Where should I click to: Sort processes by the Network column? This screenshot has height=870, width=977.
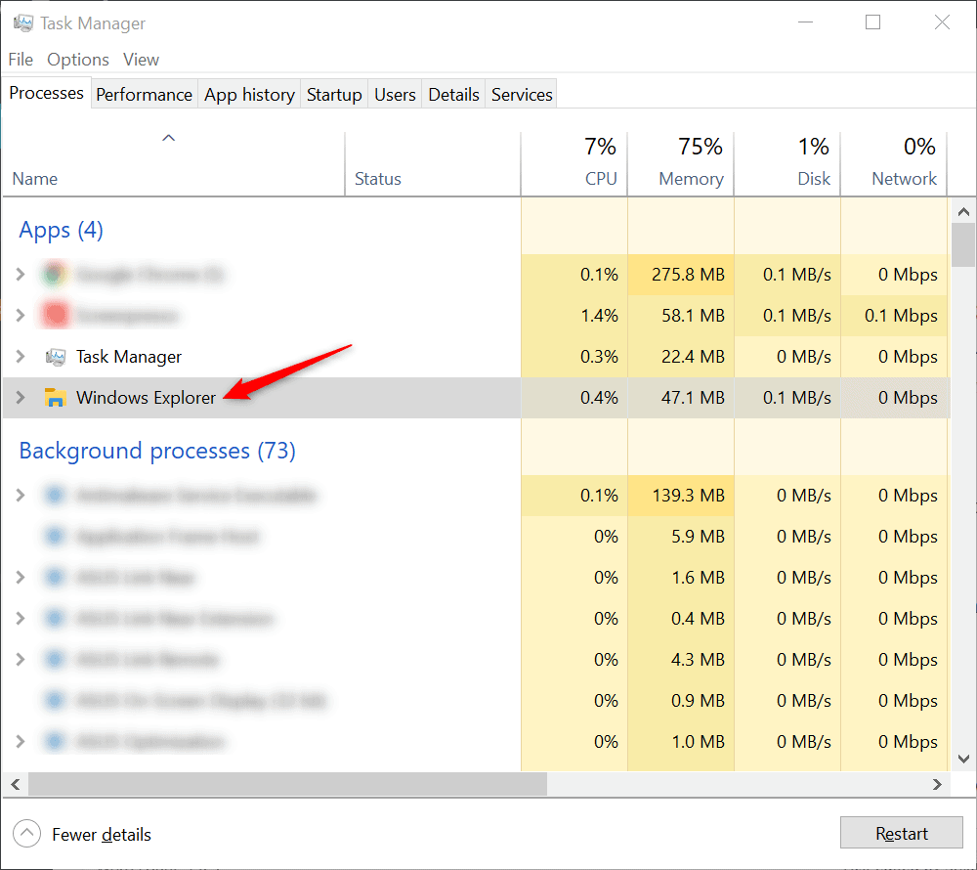point(894,164)
